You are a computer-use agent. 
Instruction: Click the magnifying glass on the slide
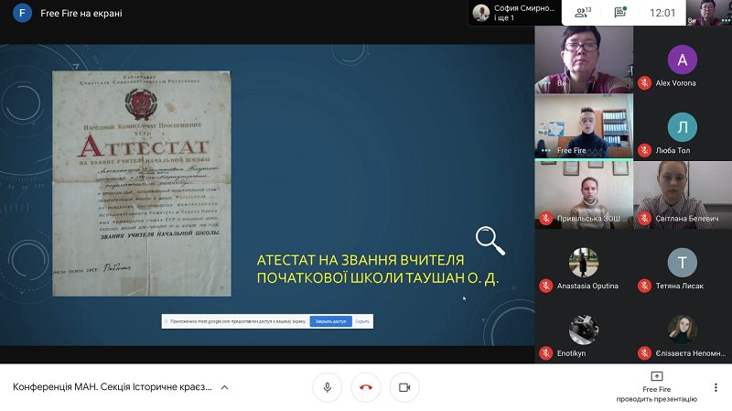(x=490, y=241)
